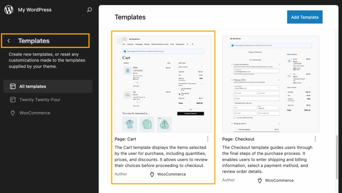Open the Page: Checkout template title

pos(238,139)
